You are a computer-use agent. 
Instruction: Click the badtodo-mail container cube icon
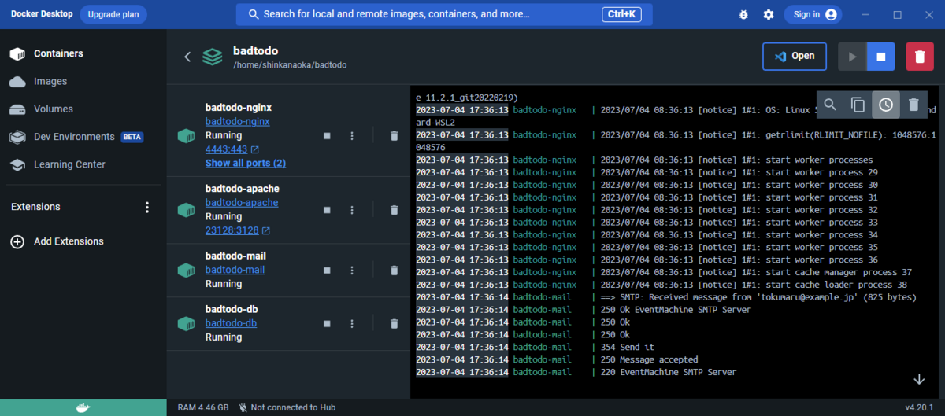click(x=186, y=271)
